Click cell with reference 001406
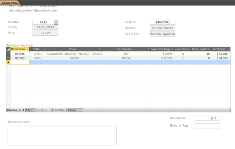 [20, 54]
